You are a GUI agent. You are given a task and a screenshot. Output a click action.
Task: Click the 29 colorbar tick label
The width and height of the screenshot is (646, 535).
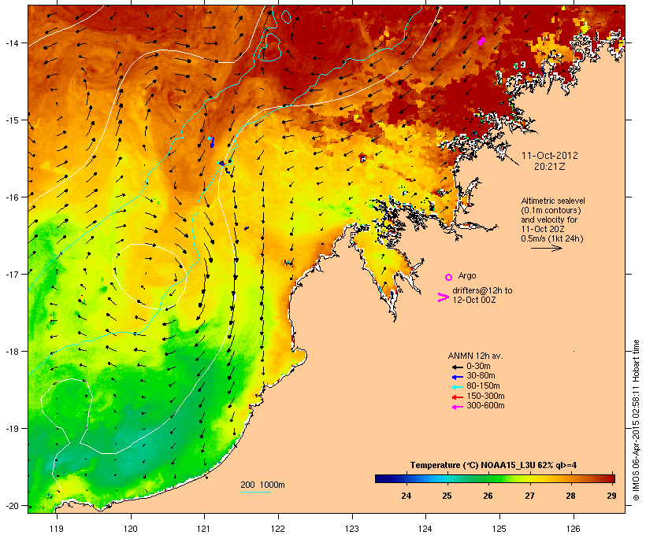tap(611, 496)
